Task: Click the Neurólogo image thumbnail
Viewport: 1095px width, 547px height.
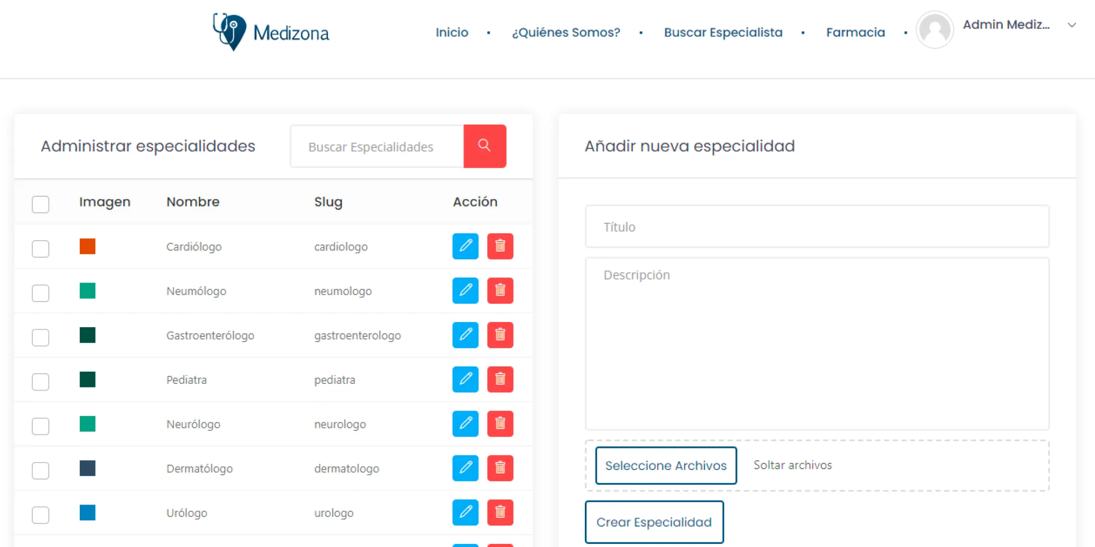Action: point(87,424)
